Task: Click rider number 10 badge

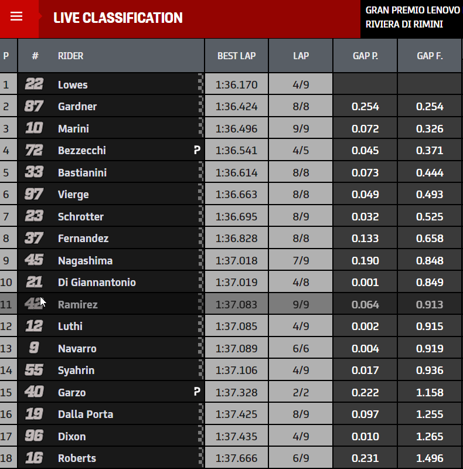Action: pyautogui.click(x=35, y=128)
